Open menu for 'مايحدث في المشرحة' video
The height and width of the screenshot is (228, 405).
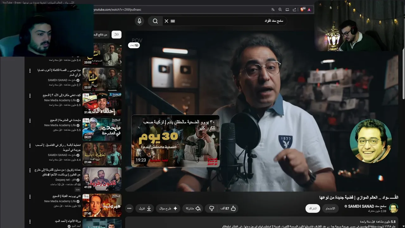point(30,121)
